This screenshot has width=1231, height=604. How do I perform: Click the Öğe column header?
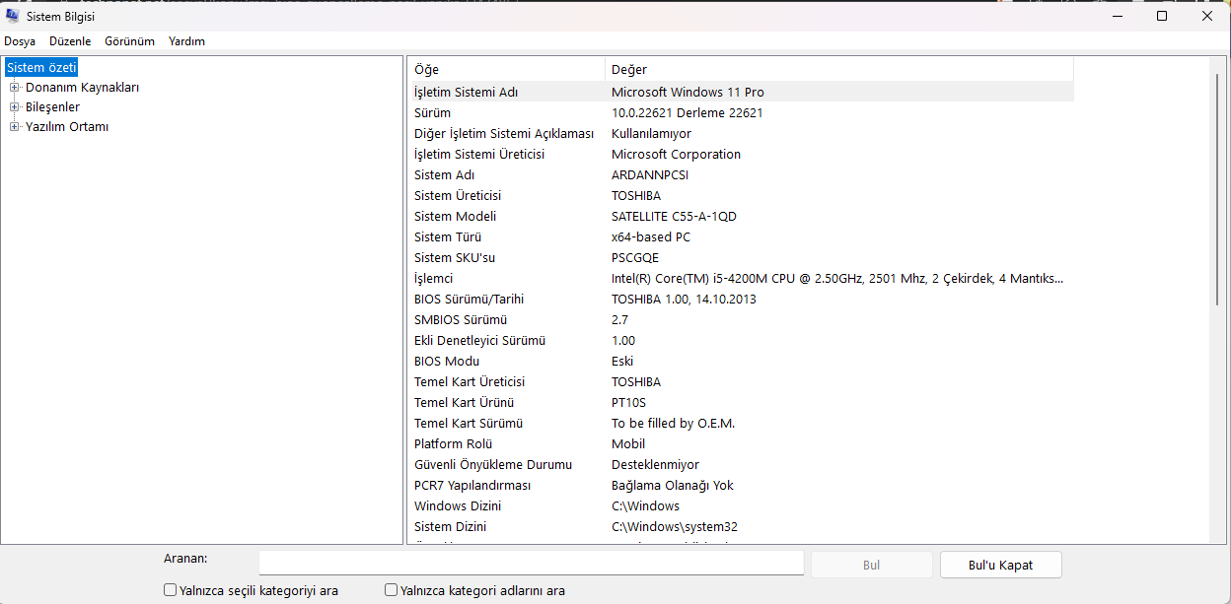click(x=507, y=69)
